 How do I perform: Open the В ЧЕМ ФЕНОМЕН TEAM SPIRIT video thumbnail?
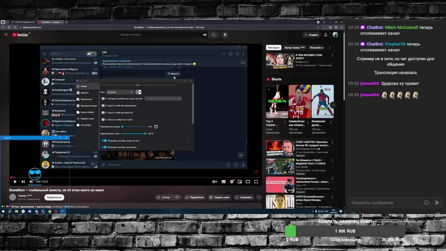(280, 61)
